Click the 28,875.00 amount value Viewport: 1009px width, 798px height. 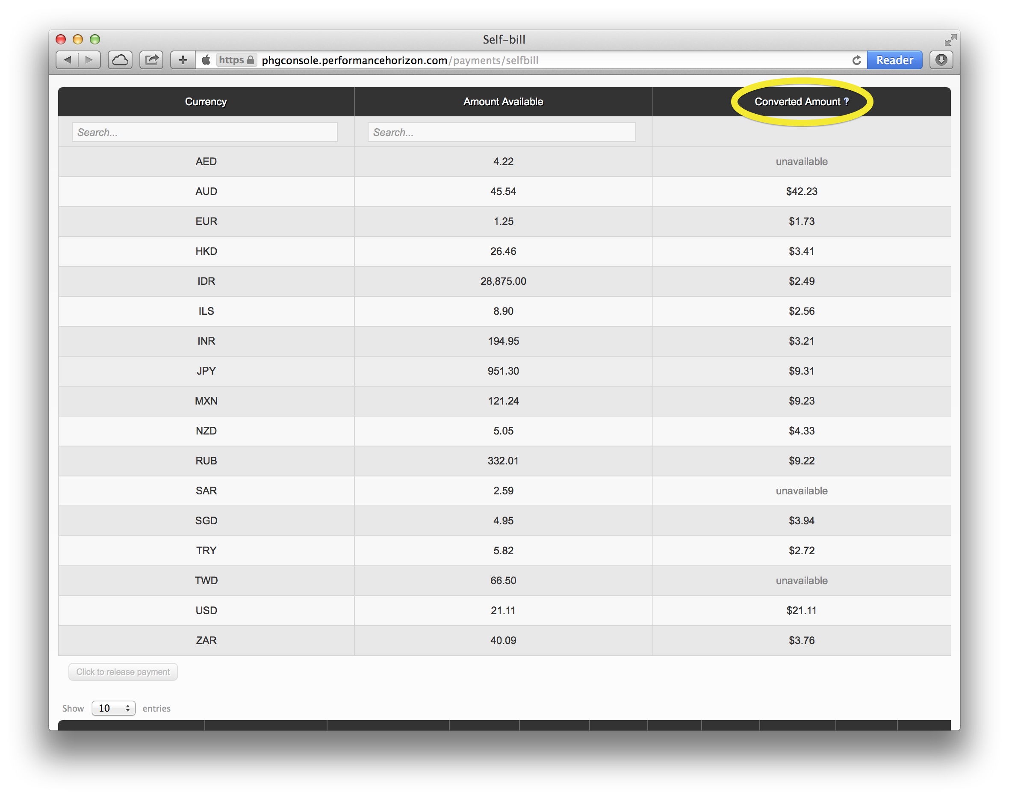click(503, 281)
